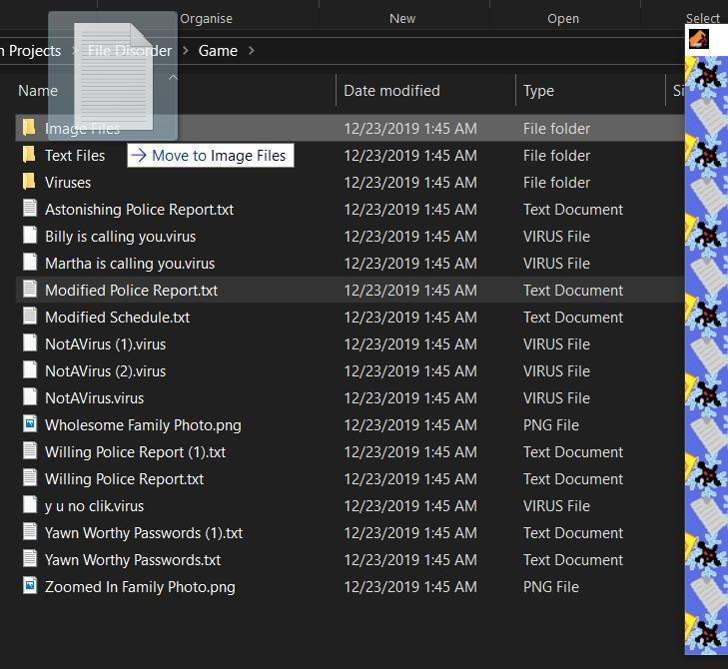Select Yawn Worthy Passwords (1).txt filename
The image size is (728, 669).
tap(144, 533)
